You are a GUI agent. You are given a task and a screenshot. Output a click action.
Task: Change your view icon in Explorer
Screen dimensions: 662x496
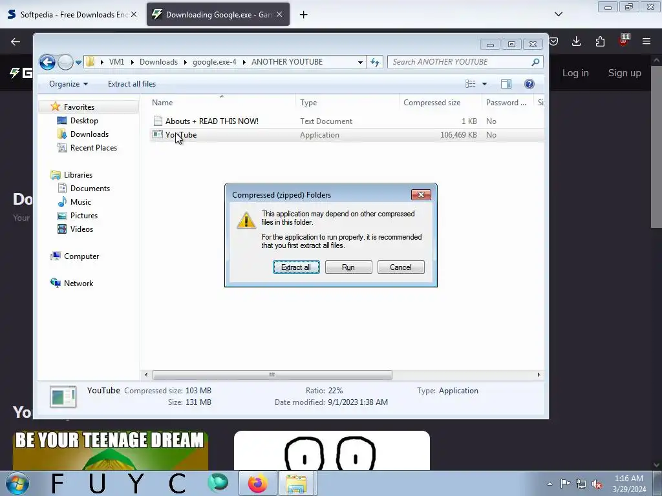(x=471, y=84)
